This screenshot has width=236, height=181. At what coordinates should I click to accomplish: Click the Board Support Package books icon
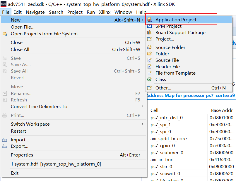click(149, 32)
